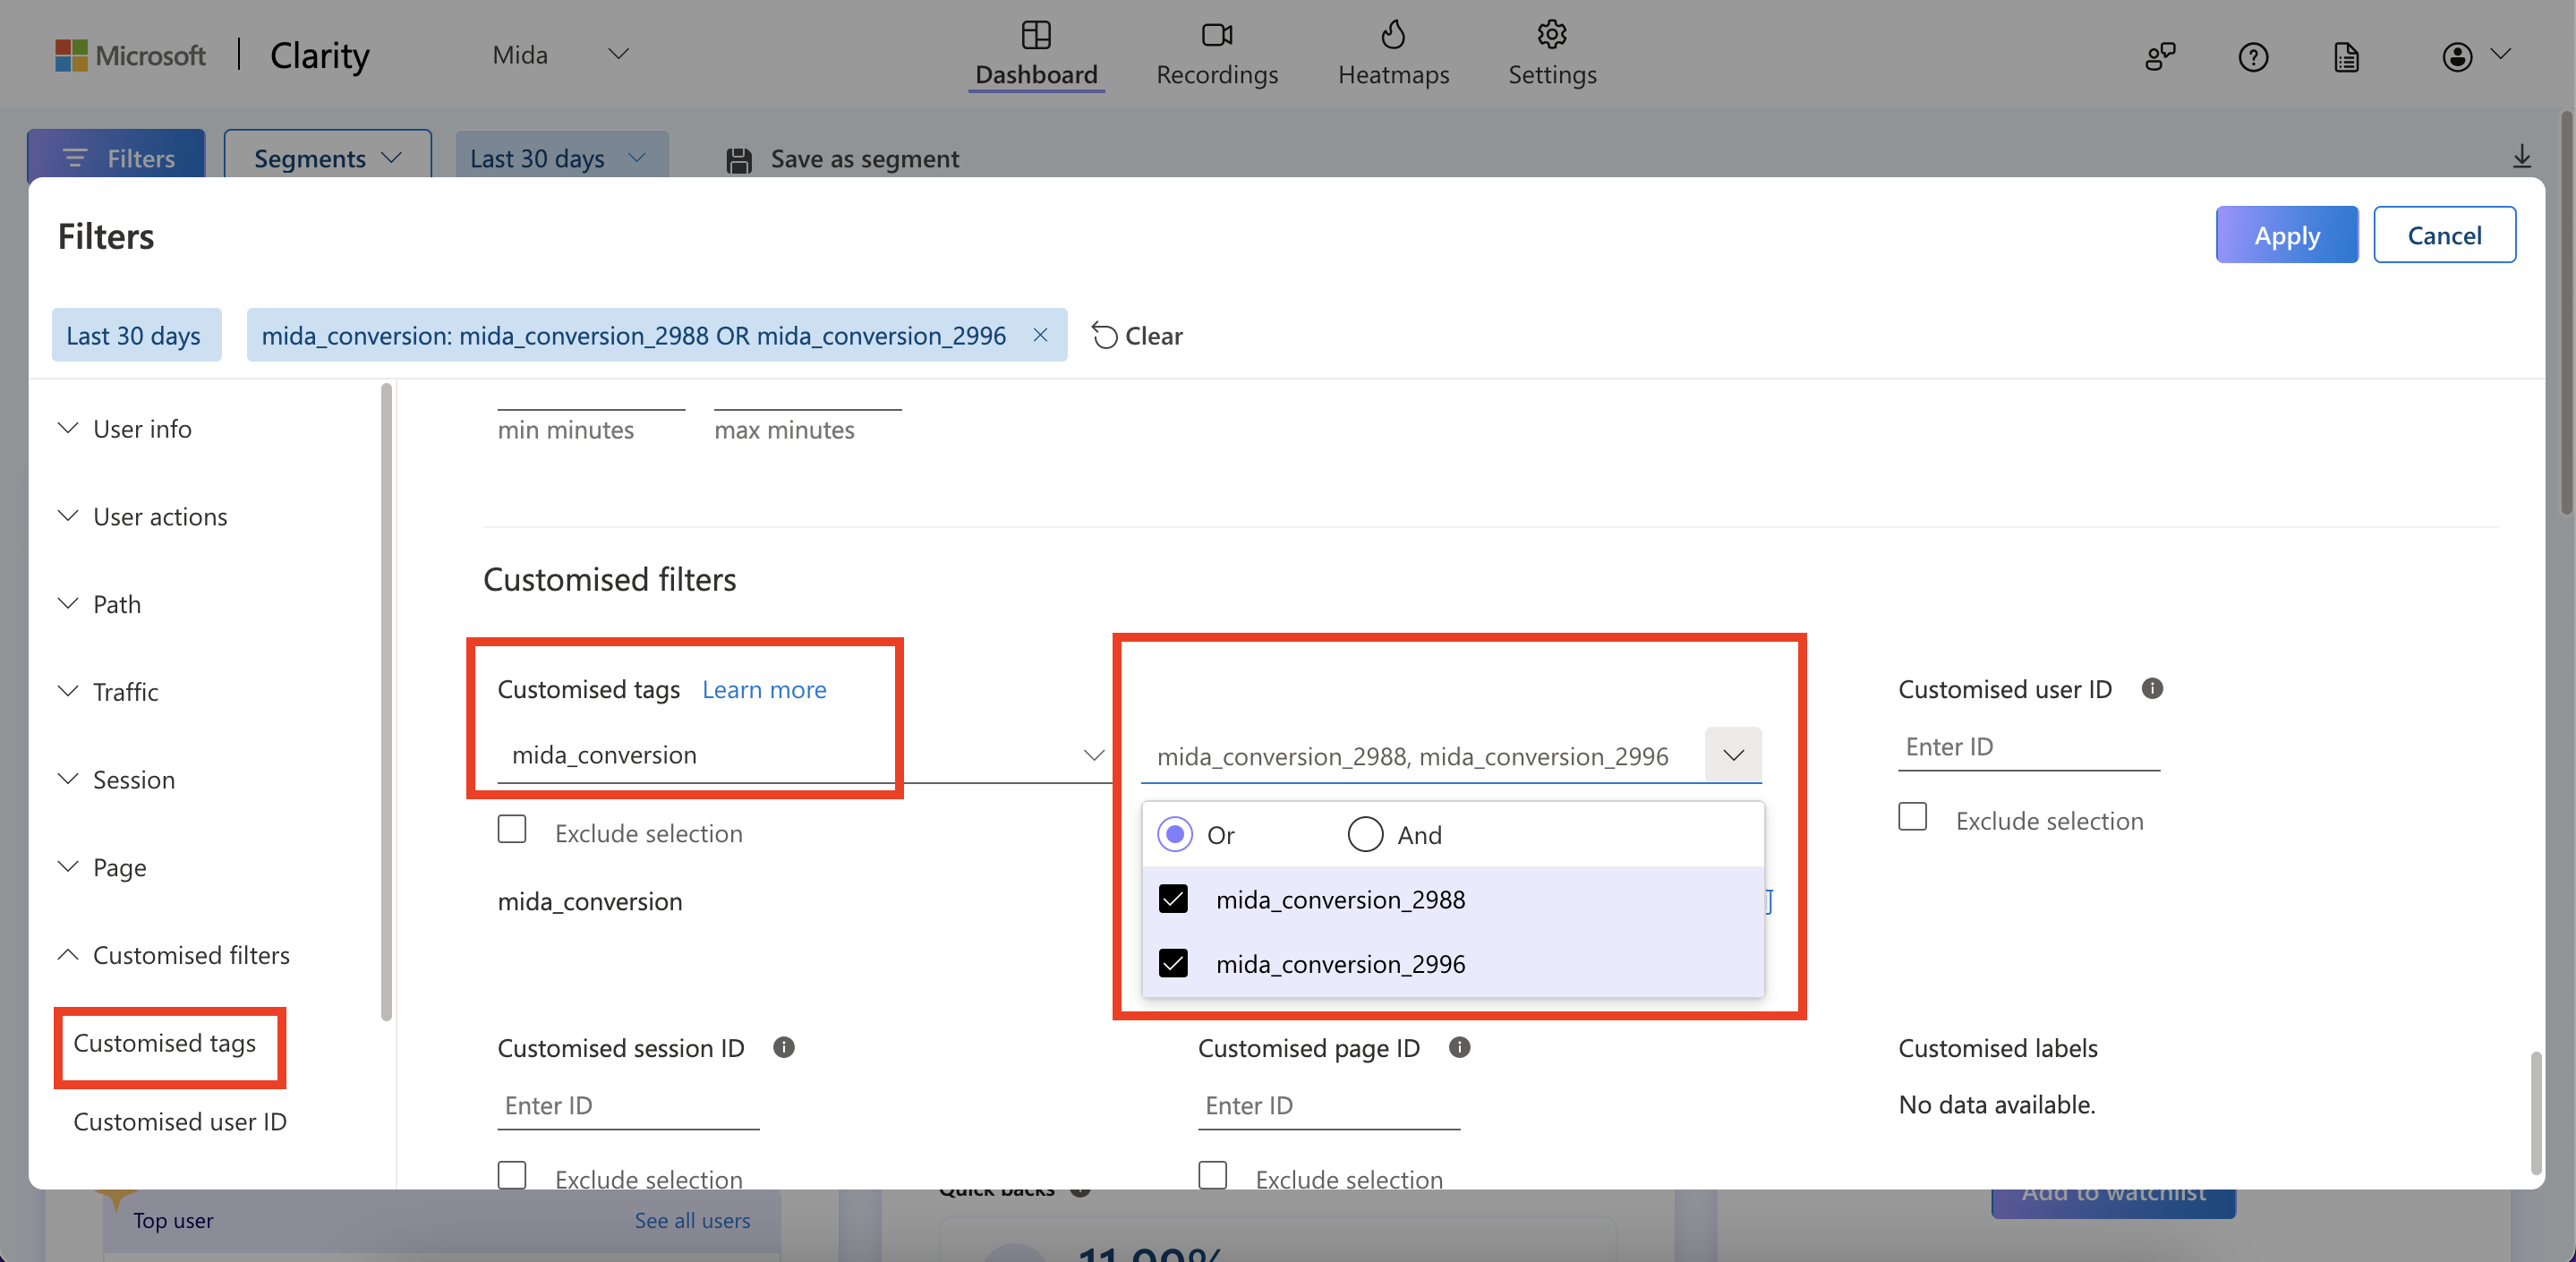The image size is (2576, 1262).
Task: Open the Heatmaps tab
Action: pos(1393,54)
